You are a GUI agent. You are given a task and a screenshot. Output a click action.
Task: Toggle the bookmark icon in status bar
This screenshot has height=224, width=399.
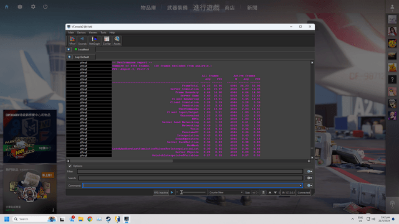(x=263, y=192)
